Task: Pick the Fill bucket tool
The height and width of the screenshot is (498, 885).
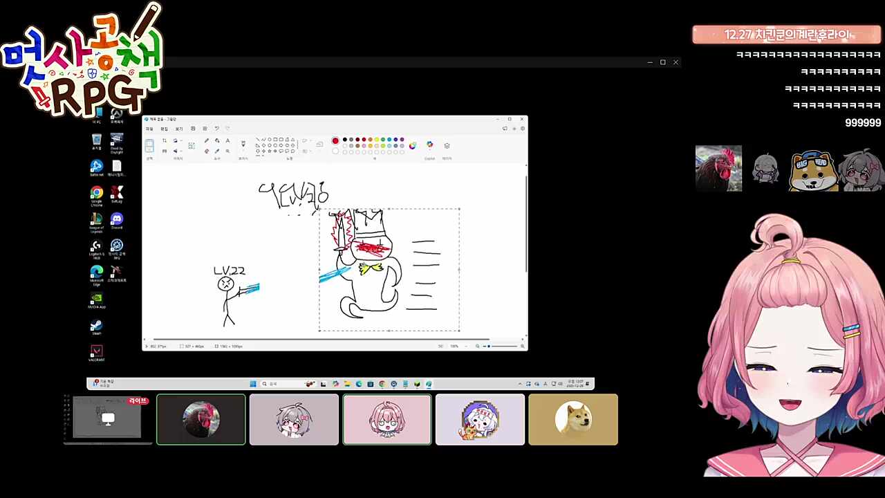Action: coord(217,140)
